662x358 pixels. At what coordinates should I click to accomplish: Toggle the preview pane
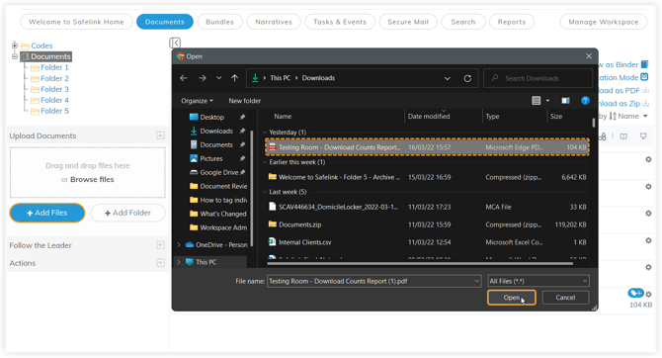click(565, 101)
